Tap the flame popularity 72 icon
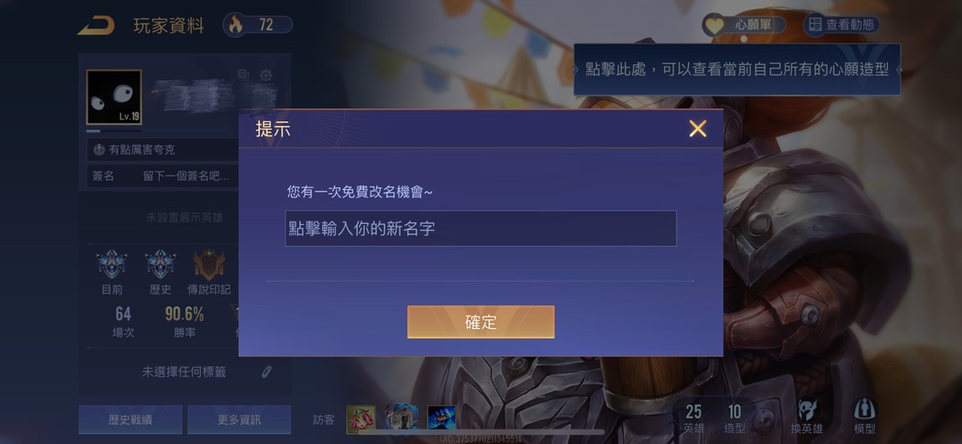The height and width of the screenshot is (444, 962). pos(236,25)
